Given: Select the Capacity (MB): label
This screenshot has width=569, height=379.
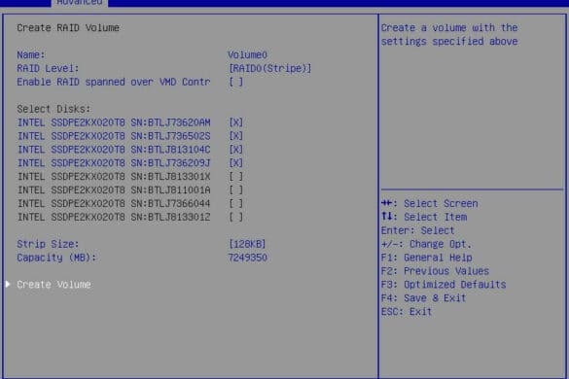Looking at the screenshot, I should pos(56,258).
